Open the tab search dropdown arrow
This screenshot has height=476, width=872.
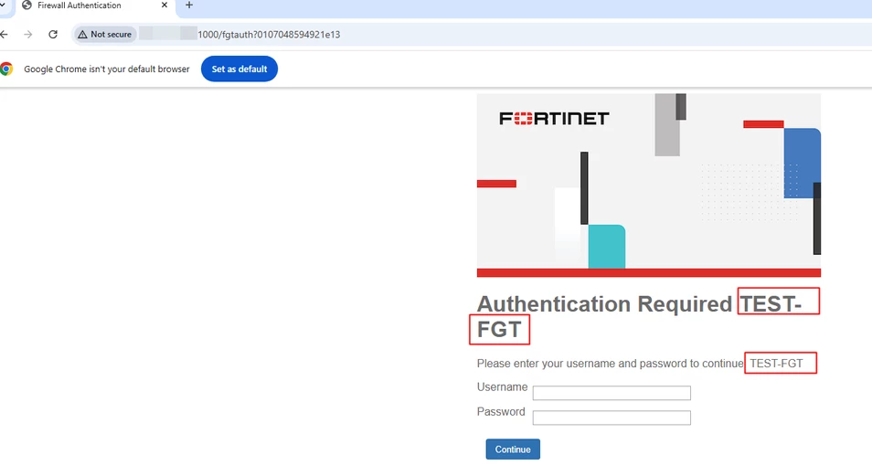point(3,5)
